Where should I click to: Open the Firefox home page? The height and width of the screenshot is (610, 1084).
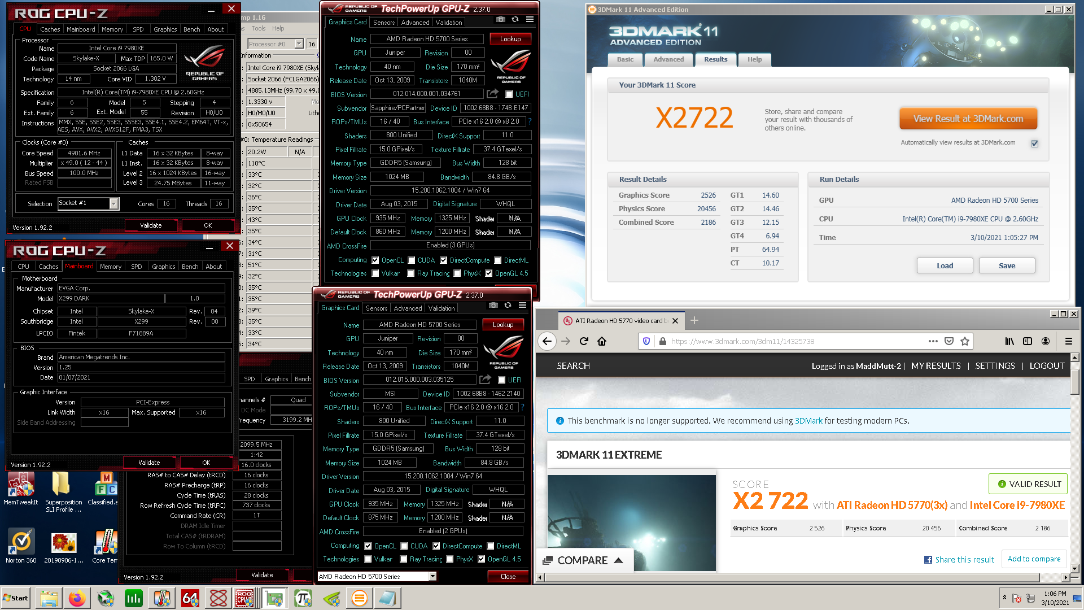coord(602,341)
